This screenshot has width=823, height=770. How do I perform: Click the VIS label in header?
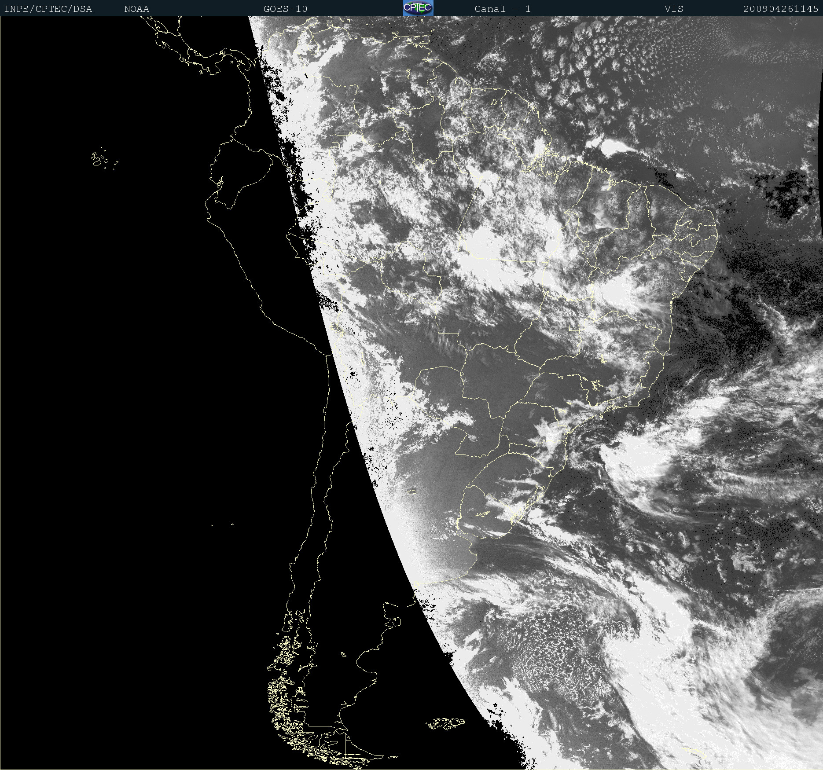point(674,9)
